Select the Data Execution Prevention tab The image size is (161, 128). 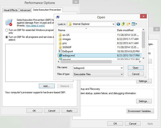[x=47, y=10]
